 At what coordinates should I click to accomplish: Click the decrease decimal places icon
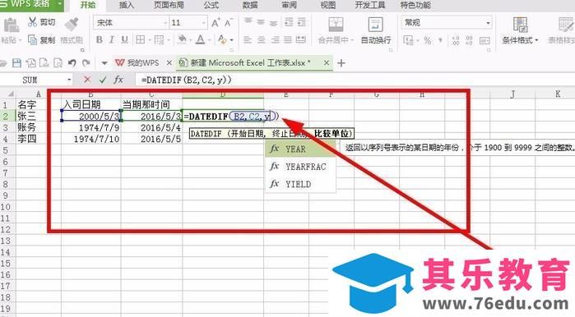[x=470, y=40]
